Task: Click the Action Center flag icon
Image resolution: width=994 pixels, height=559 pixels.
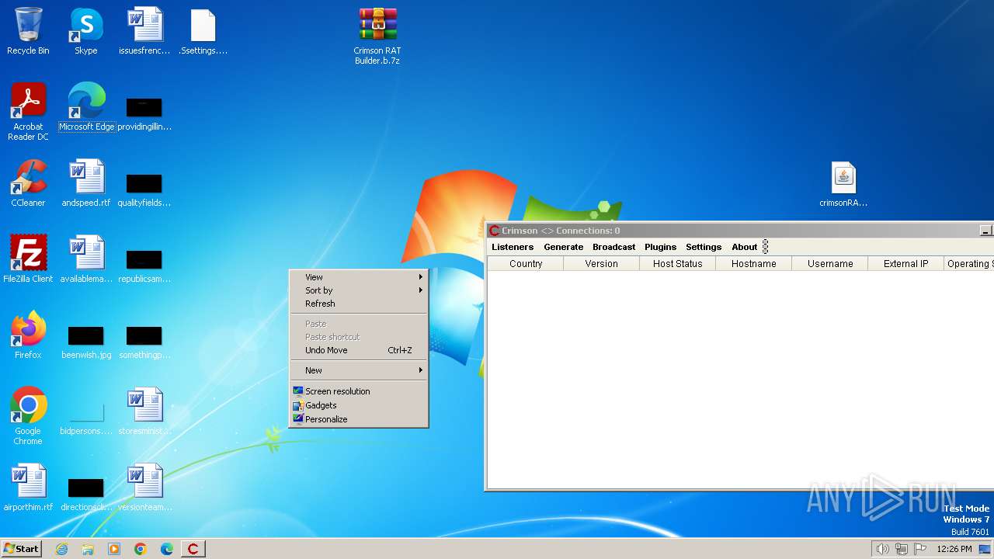Action: pyautogui.click(x=921, y=549)
